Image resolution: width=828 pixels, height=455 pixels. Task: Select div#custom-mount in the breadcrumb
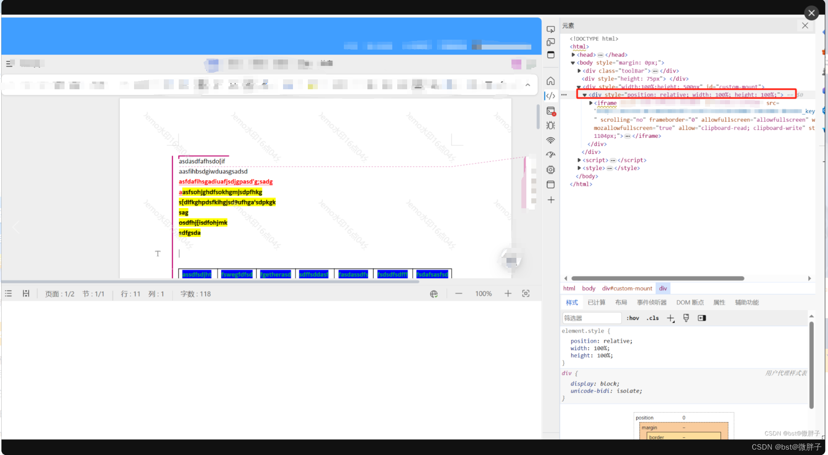(627, 288)
